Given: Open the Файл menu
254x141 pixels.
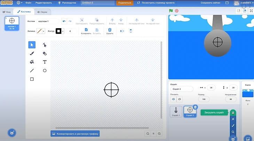Looking at the screenshot, I should (28, 3).
